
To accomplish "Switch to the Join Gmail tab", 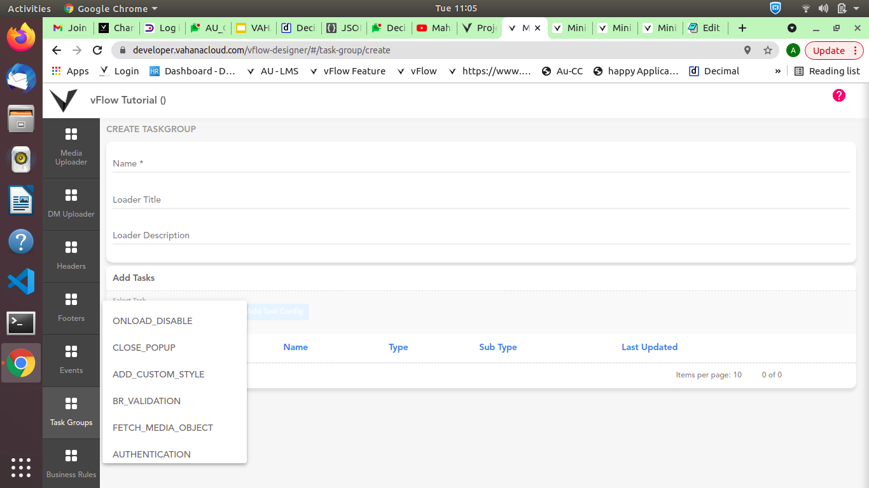I will (69, 28).
